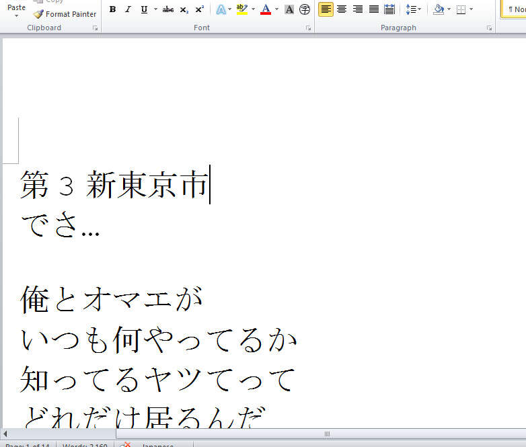Apply character shading icon
This screenshot has width=526, height=447.
(x=289, y=9)
